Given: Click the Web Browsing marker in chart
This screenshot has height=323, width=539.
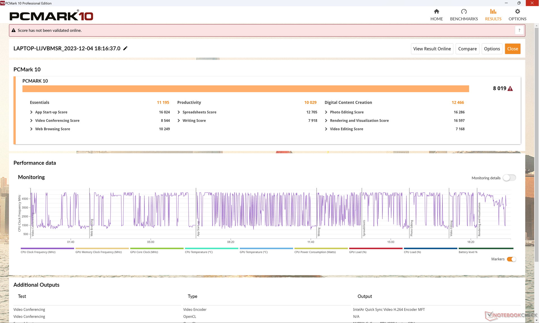Looking at the screenshot, I should (92, 227).
